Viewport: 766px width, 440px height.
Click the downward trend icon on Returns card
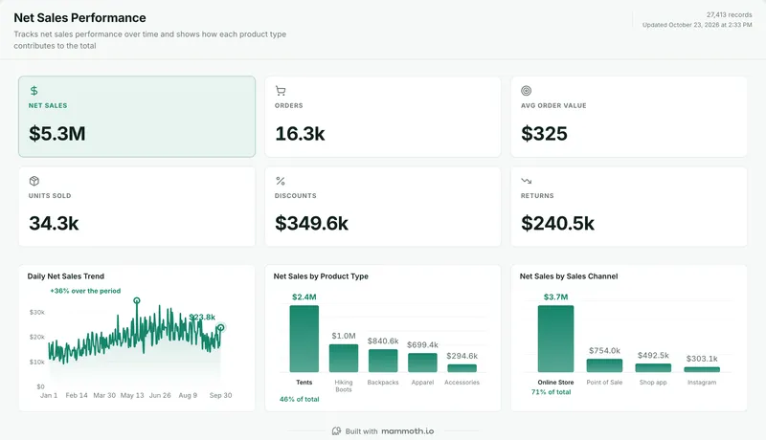click(526, 181)
